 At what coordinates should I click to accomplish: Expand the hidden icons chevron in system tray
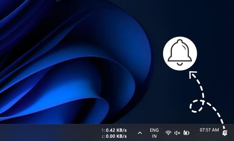click(140, 133)
